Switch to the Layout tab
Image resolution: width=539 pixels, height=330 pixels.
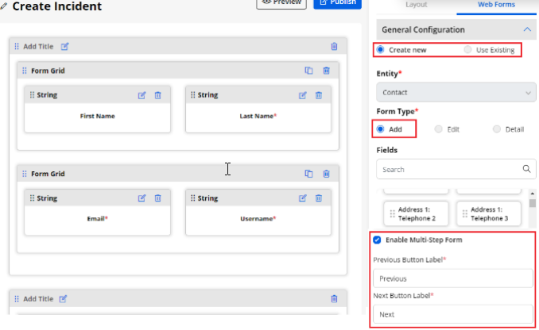[x=416, y=5]
